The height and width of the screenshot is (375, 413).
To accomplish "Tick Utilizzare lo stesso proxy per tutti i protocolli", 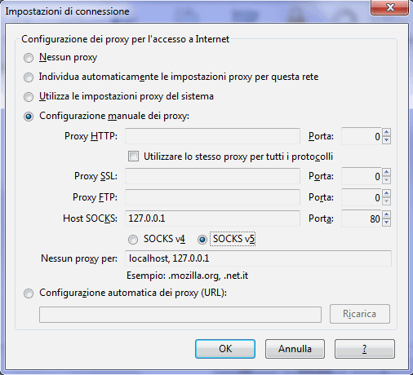I will pos(133,157).
